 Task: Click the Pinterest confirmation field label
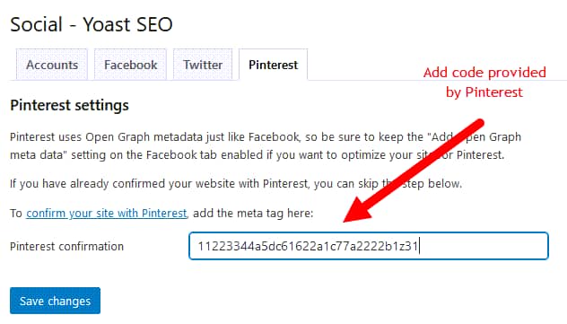[x=67, y=246]
